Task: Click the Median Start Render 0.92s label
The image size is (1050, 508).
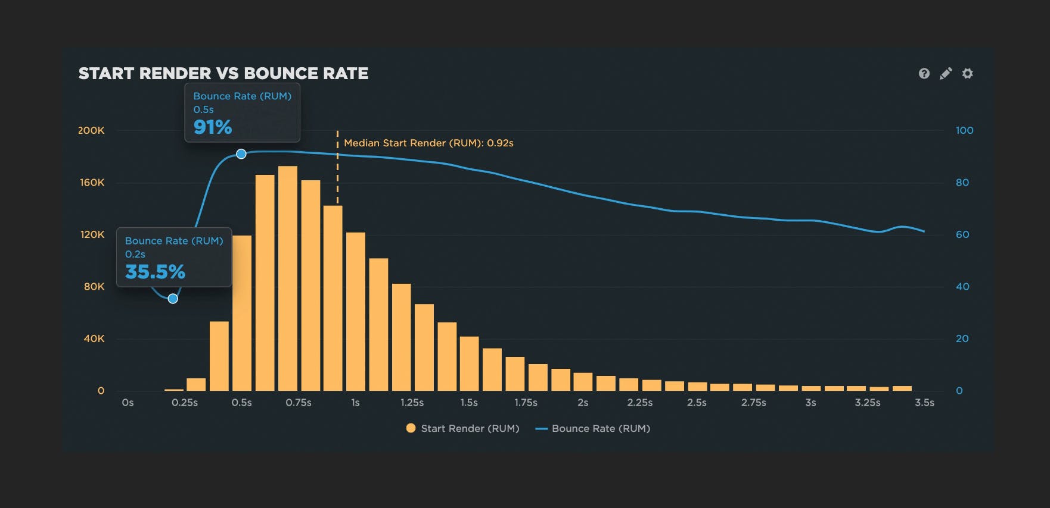Action: 428,143
